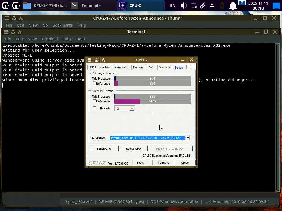Switch to CPU-Z-177 Thunar window in taskbar
Image resolution: width=282 pixels, height=211 pixels.
[x=45, y=5]
